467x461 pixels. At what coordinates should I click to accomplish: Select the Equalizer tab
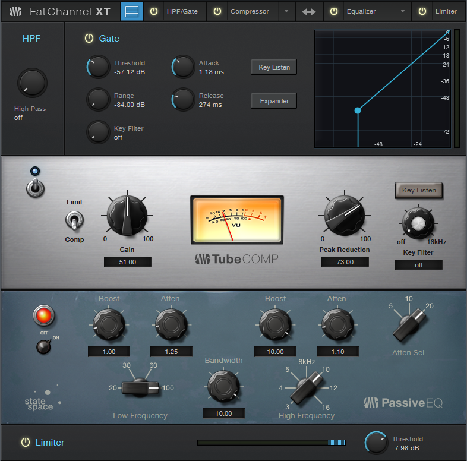tap(361, 11)
